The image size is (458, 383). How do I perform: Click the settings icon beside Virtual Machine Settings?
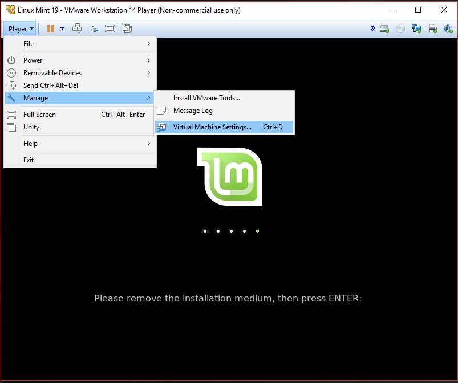tap(161, 127)
